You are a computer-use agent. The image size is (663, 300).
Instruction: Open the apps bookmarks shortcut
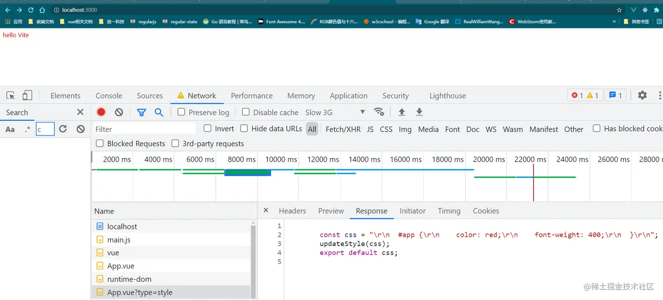[x=14, y=21]
